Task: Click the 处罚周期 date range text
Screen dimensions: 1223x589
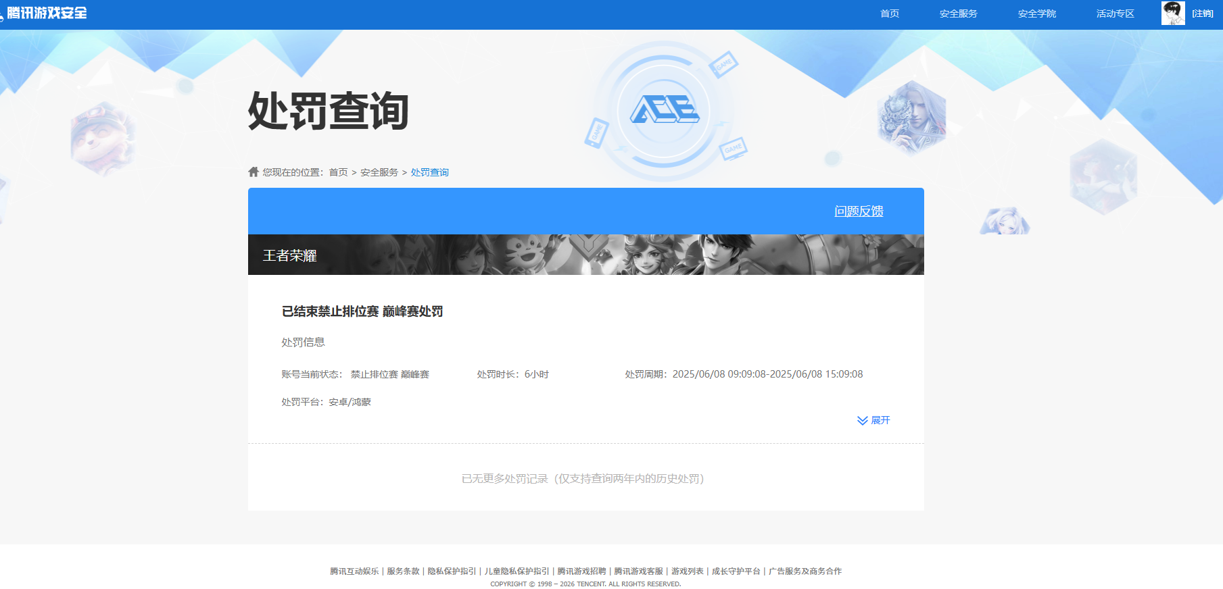Action: [744, 374]
